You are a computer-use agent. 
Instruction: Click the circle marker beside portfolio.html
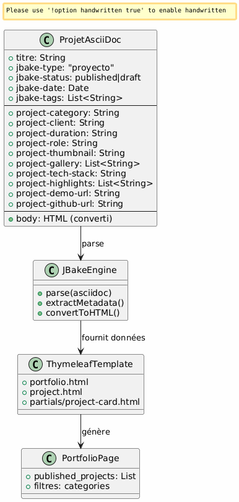tap(24, 383)
